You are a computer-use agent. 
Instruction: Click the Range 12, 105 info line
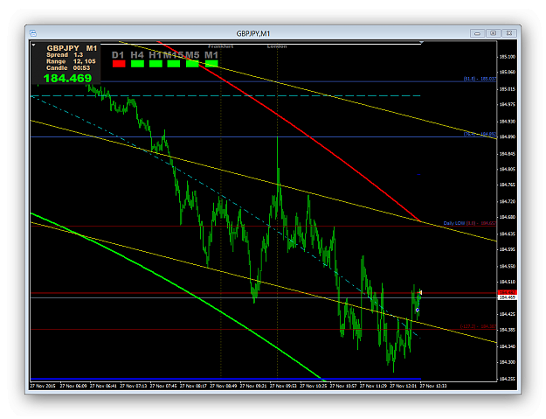click(x=71, y=61)
